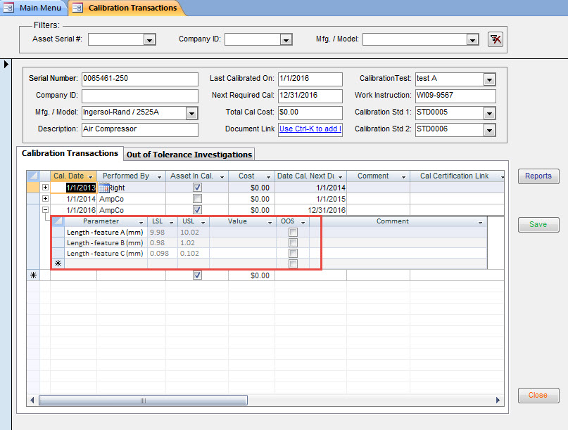Viewport: 568px width, 430px height.
Task: Click the Reports button
Action: point(538,176)
